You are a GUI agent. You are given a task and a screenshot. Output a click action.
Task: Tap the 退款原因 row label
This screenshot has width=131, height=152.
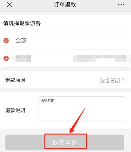tap(15, 80)
